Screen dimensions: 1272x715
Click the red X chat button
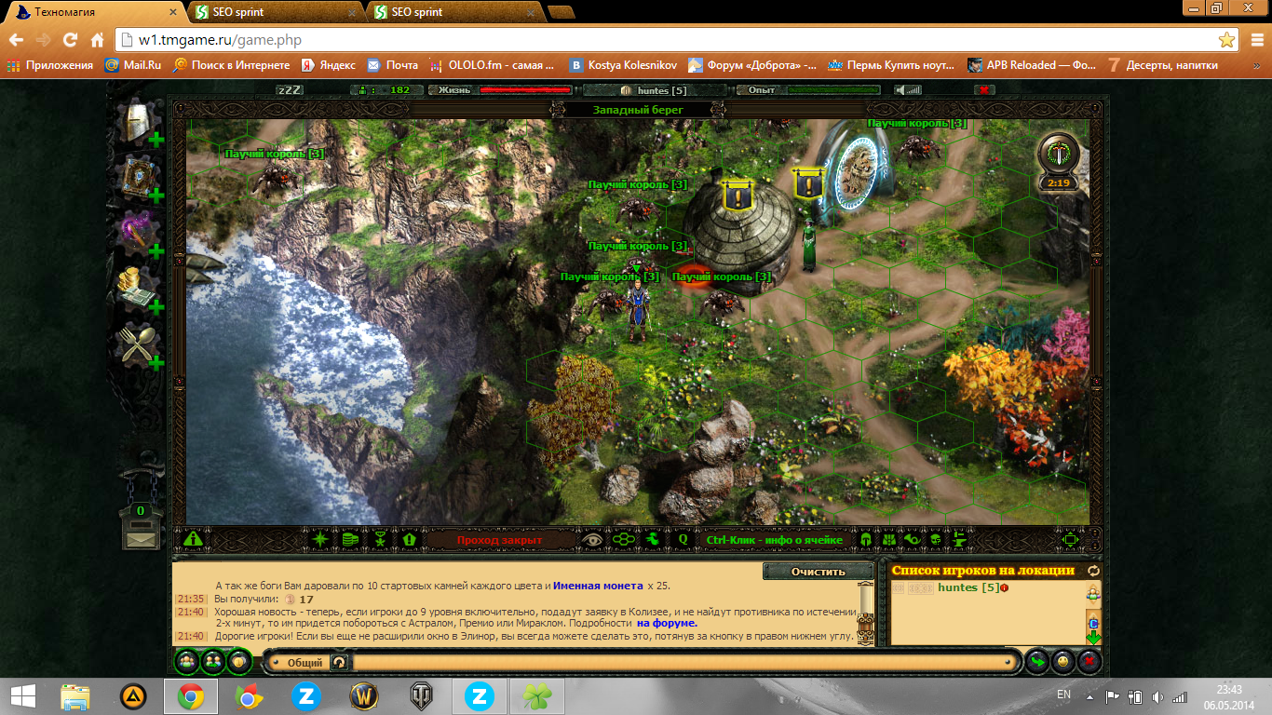tap(1089, 662)
